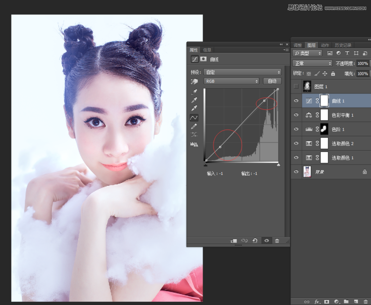Screen dimensions: 371x305
Task: Hide the 背景 background layer
Action: pos(296,172)
